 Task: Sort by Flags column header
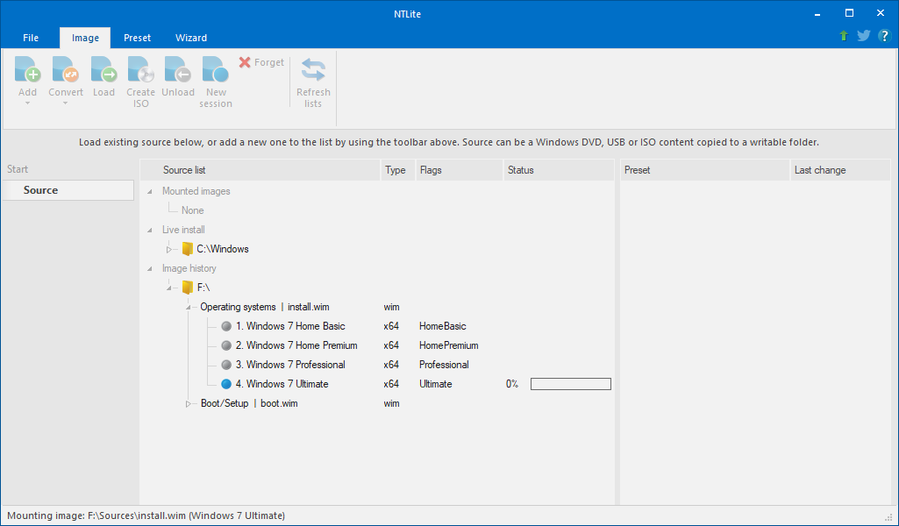(x=460, y=170)
